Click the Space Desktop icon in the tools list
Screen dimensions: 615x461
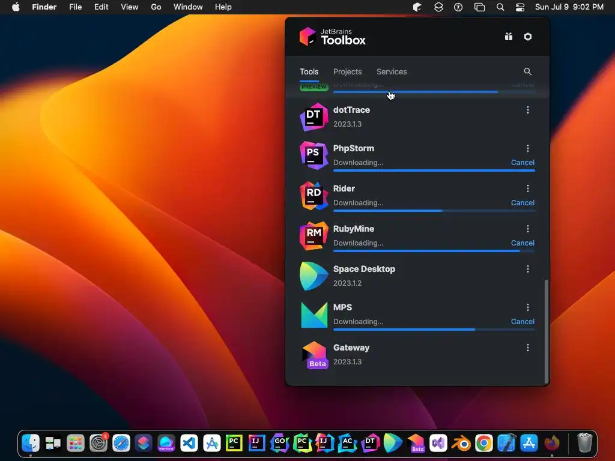(x=314, y=276)
